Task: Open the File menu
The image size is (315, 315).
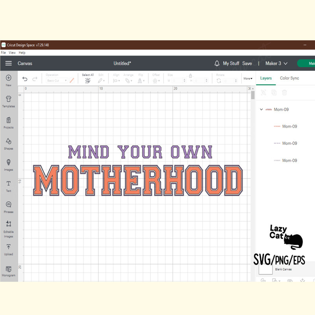Action: [4, 52]
